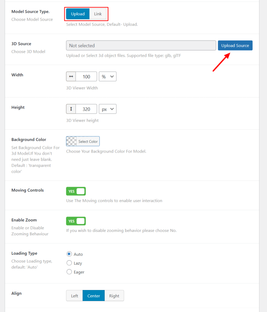The width and height of the screenshot is (267, 312).
Task: Set alignment to Center
Action: pyautogui.click(x=94, y=296)
